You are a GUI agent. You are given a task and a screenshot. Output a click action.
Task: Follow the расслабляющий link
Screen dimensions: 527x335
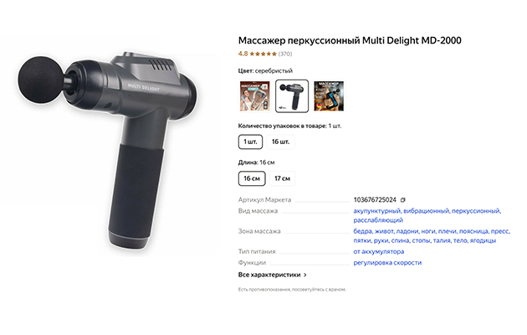coord(378,220)
